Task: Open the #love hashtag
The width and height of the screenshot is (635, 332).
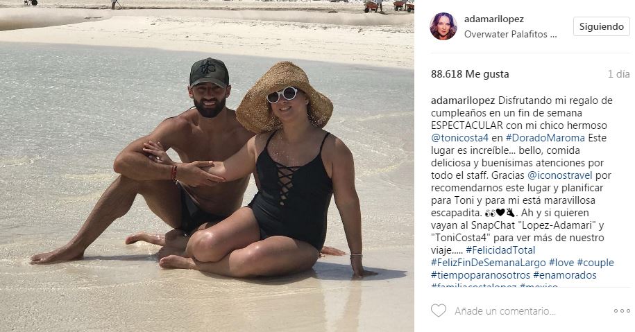Action: pyautogui.click(x=561, y=263)
